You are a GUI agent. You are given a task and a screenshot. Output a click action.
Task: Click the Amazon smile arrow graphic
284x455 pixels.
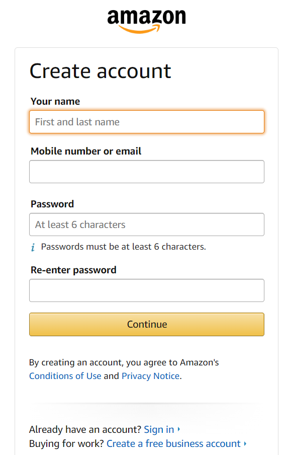139,29
